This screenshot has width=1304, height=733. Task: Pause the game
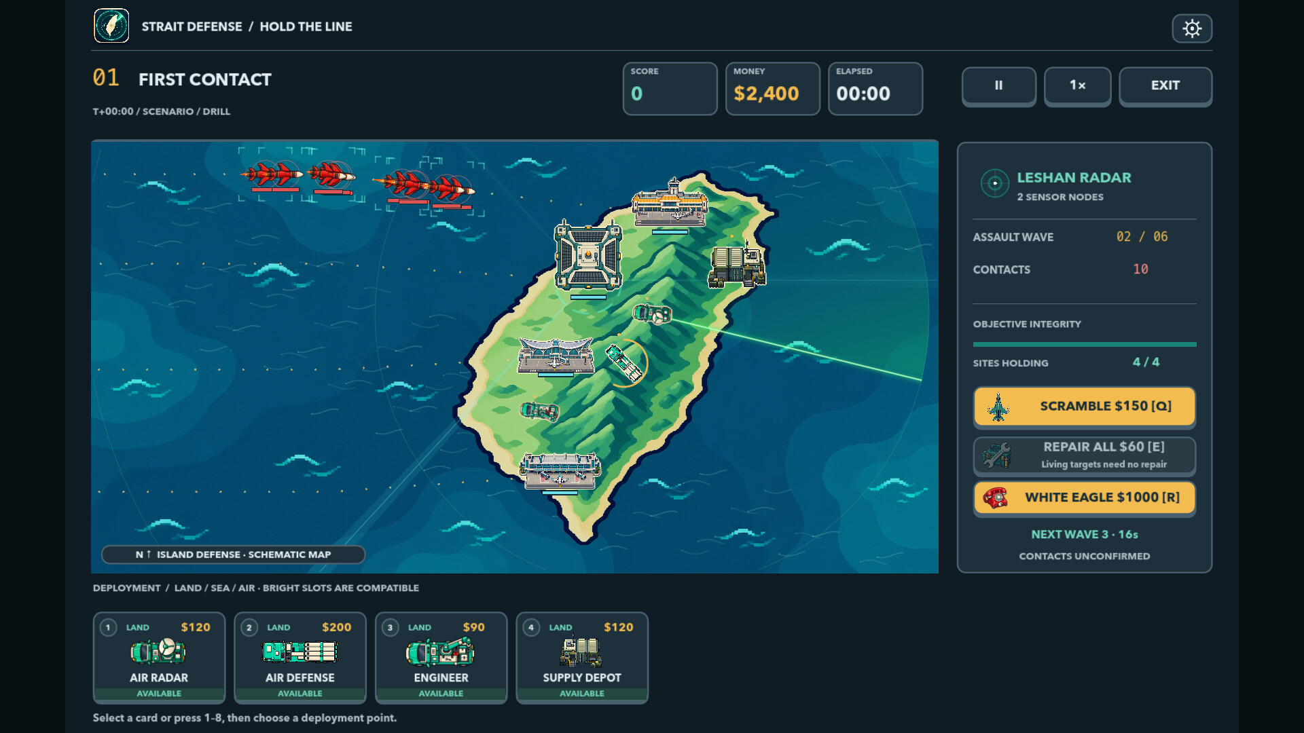tap(998, 86)
